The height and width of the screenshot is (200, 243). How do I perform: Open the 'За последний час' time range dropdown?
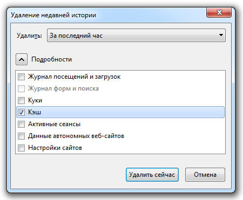[x=136, y=36]
